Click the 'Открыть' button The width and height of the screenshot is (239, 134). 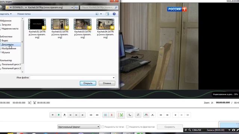click(88, 83)
